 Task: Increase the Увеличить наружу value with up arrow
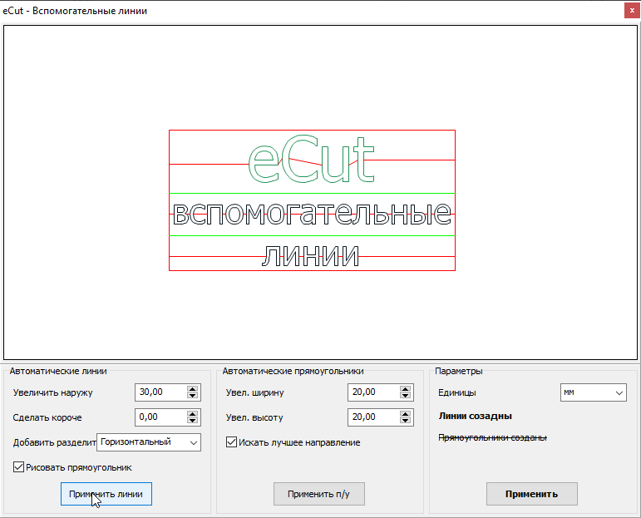click(x=193, y=389)
